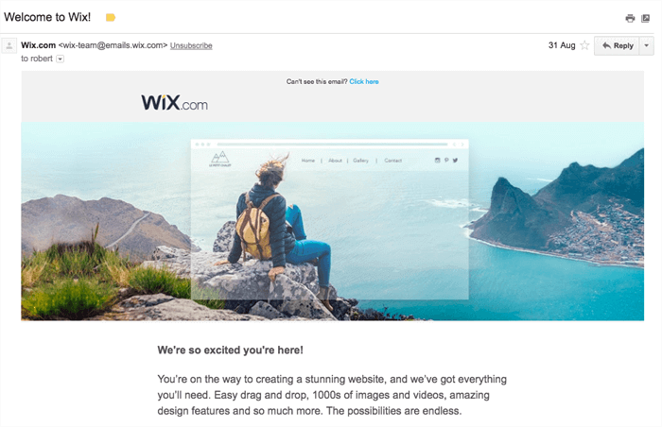Open the dropdown arrow beside Reply

[646, 45]
